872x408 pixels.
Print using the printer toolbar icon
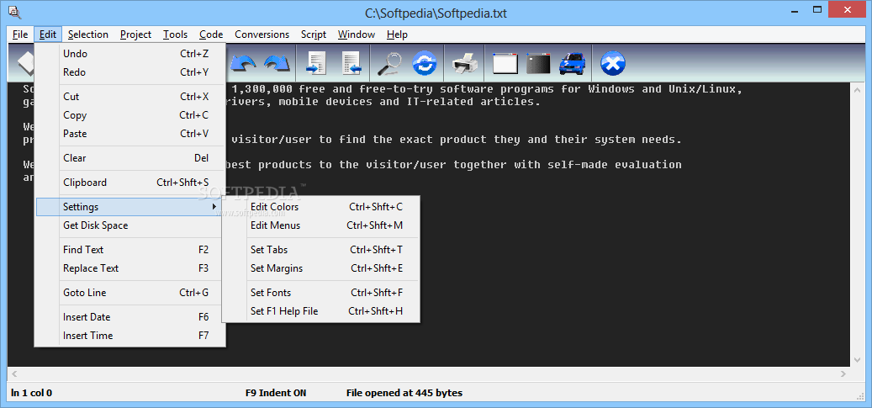tap(464, 63)
